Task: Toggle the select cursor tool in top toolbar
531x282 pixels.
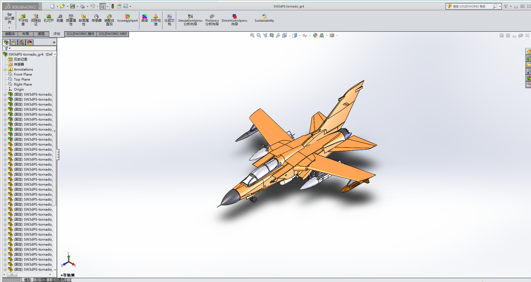Action: 103,6
